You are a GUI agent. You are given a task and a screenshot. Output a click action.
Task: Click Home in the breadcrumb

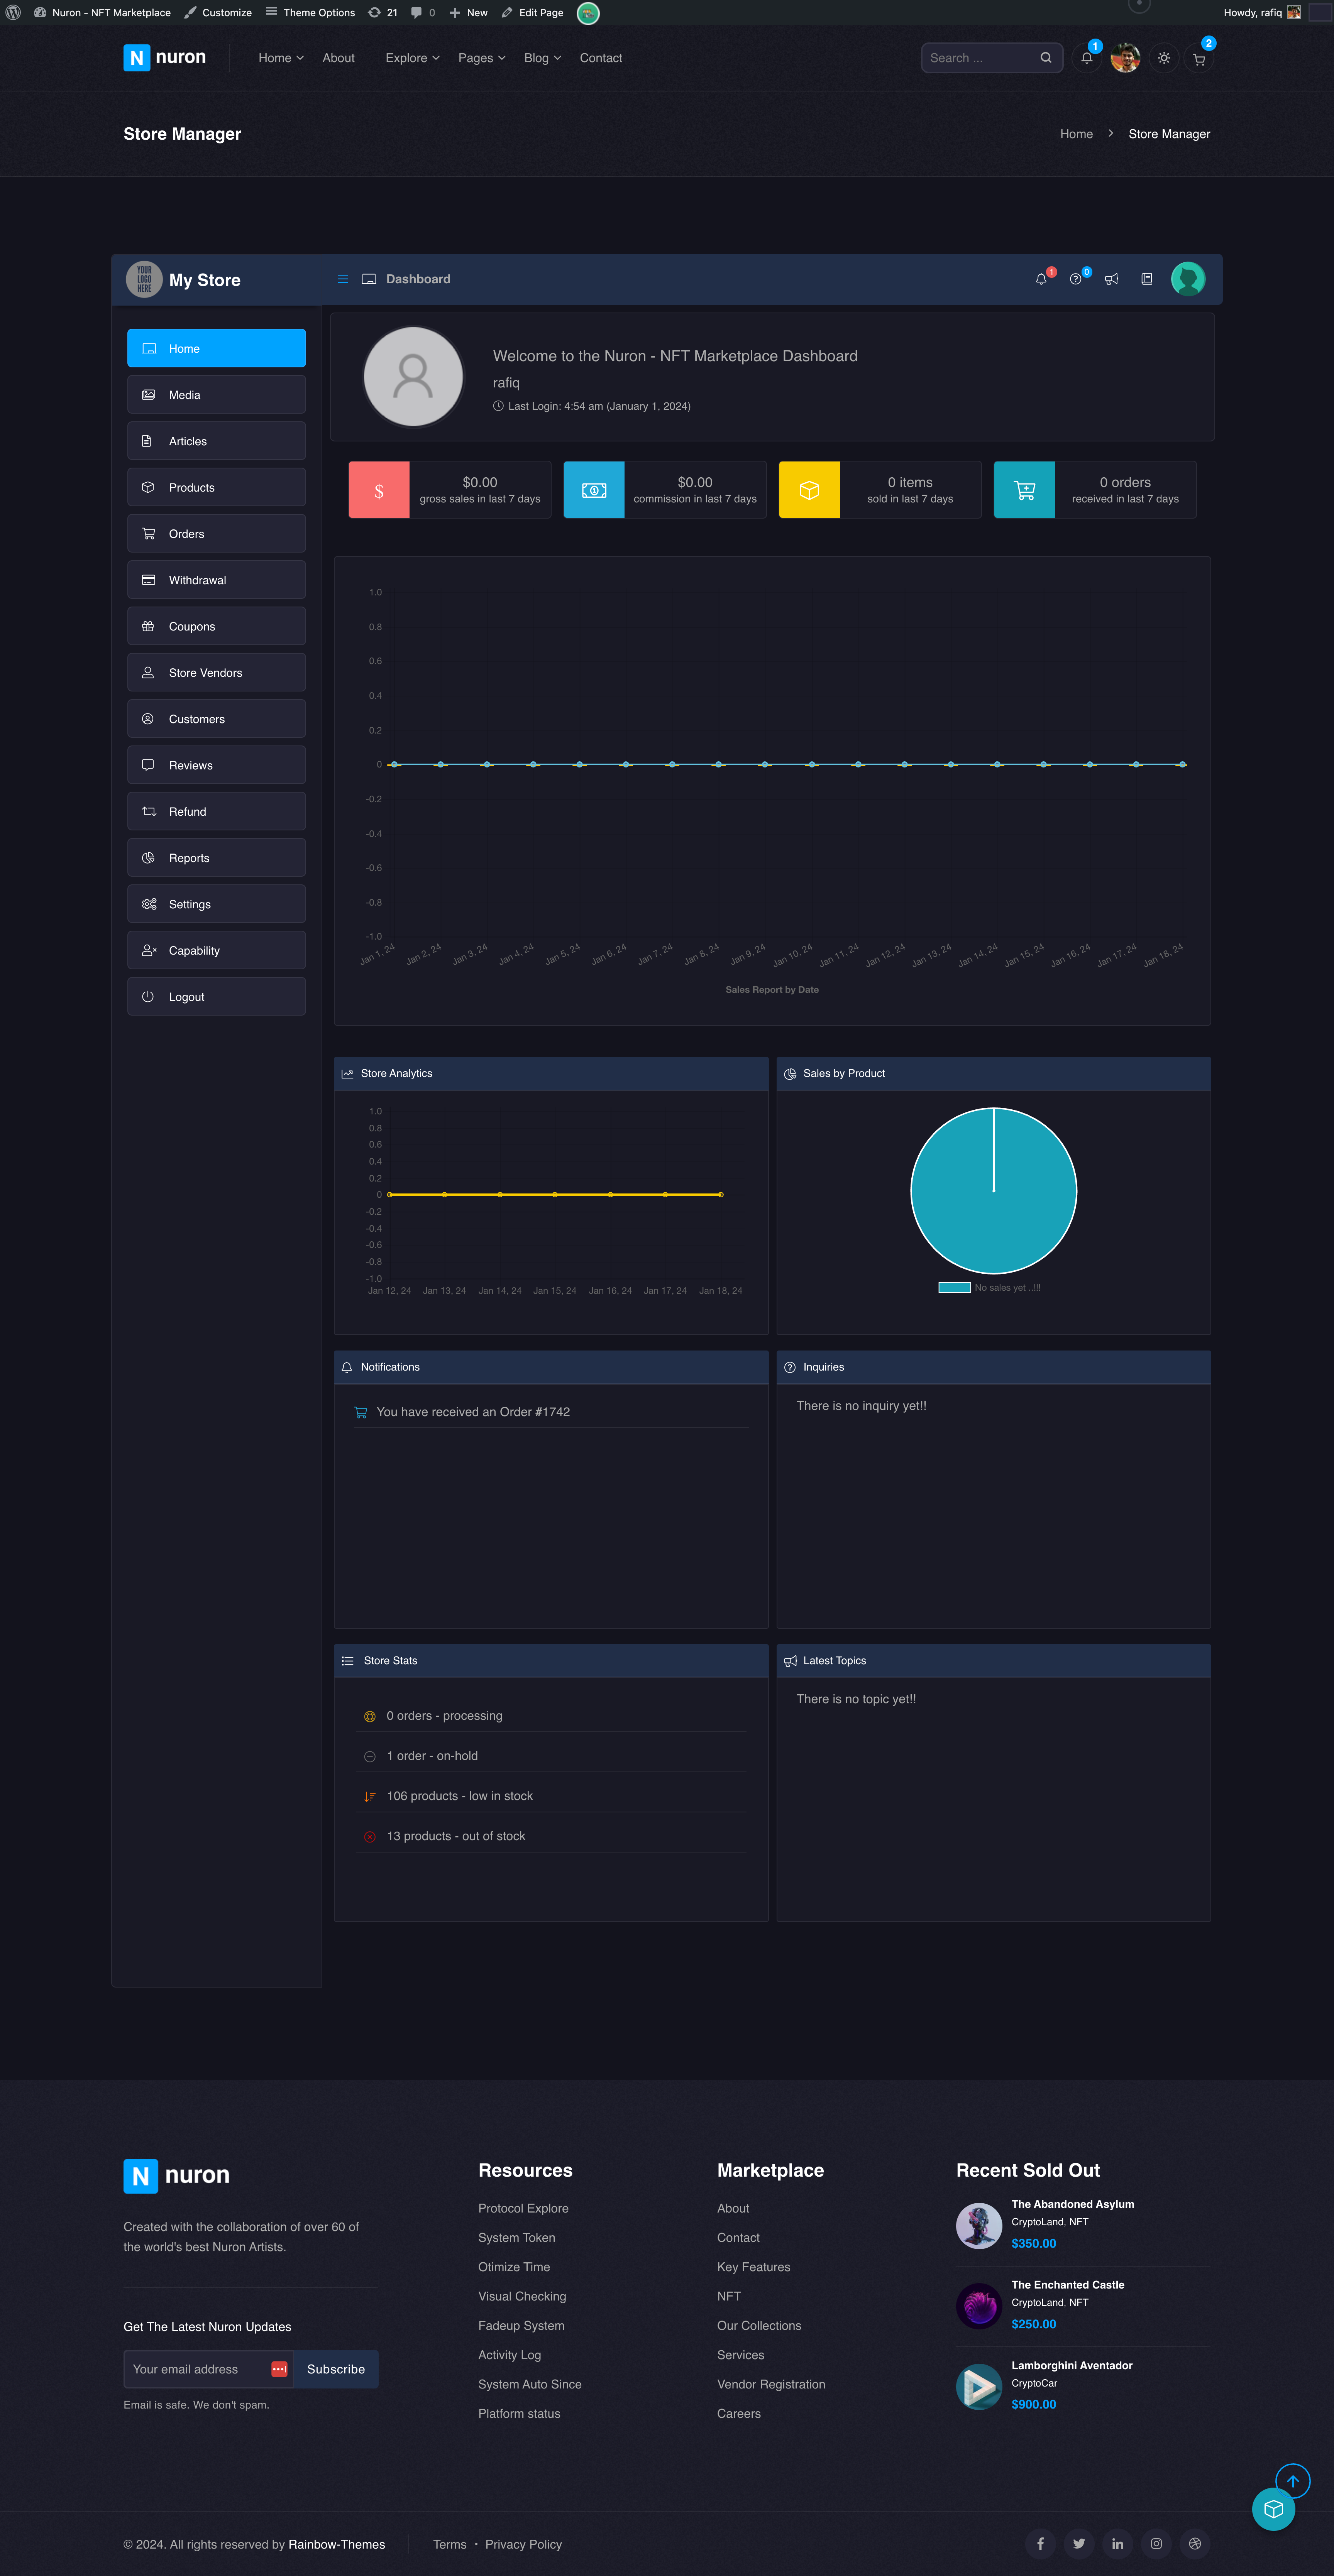tap(1076, 134)
